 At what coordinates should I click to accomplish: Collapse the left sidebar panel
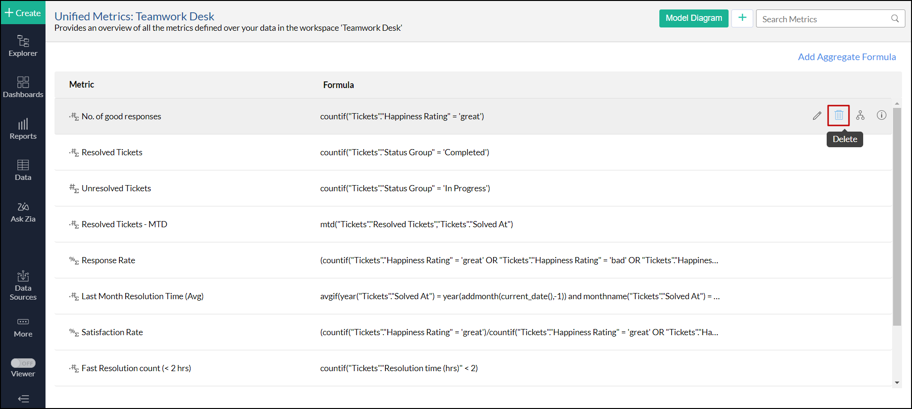pyautogui.click(x=23, y=399)
